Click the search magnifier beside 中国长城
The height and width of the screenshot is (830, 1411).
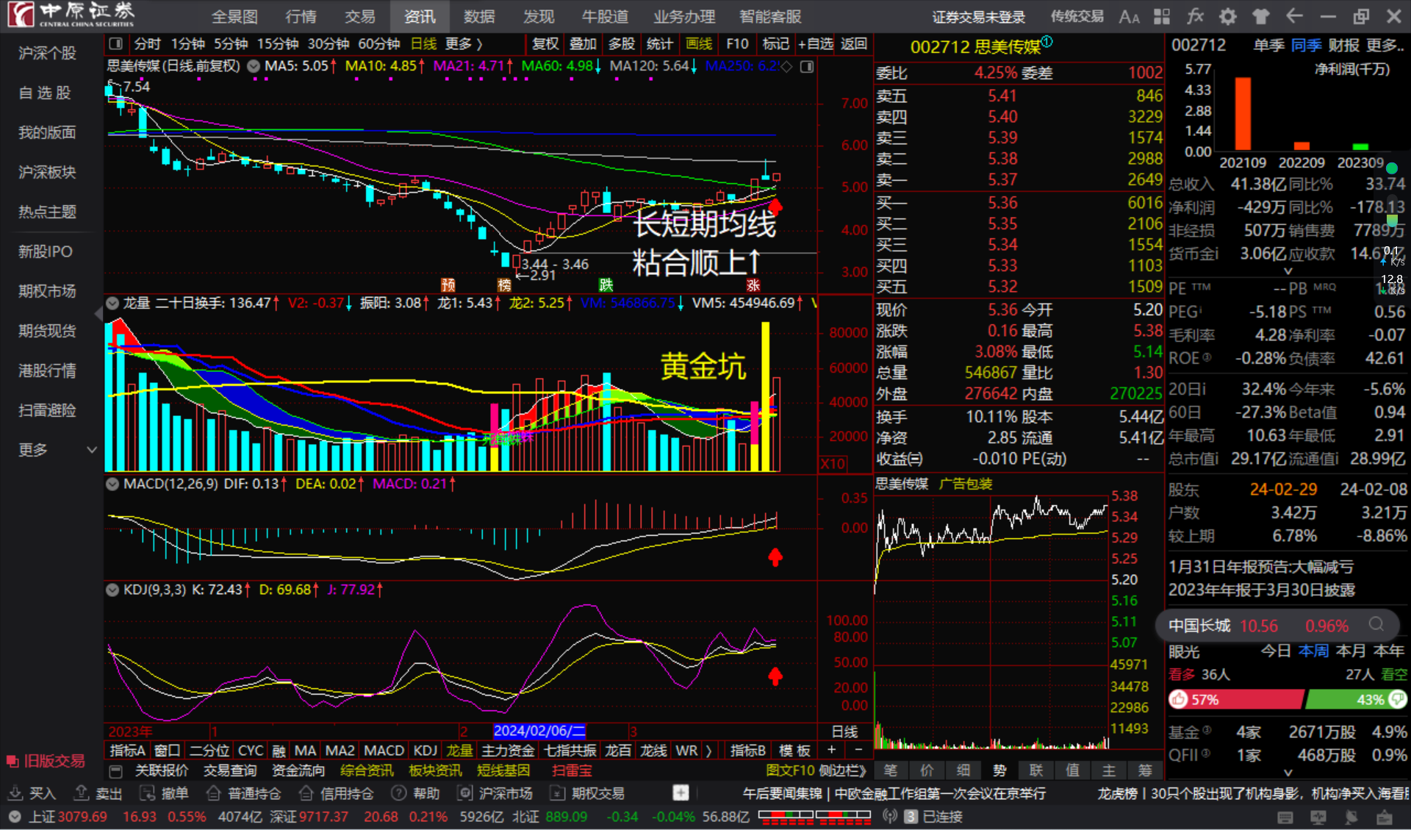pos(1376,625)
